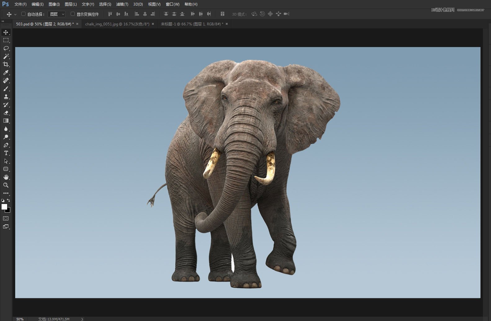Pick the Pen tool

pos(6,145)
